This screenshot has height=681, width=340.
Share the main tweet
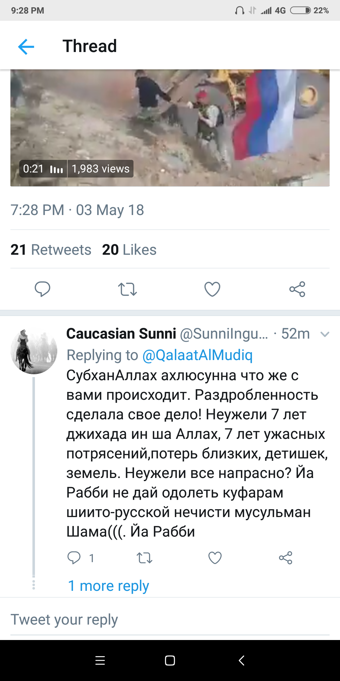(x=297, y=289)
